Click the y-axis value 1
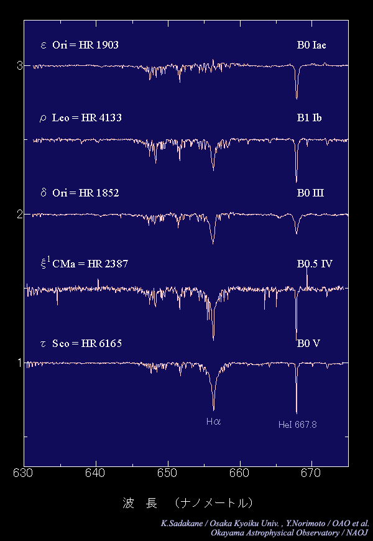The height and width of the screenshot is (541, 373). click(19, 363)
